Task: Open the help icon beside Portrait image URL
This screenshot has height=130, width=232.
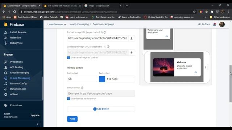Action: click(x=105, y=32)
